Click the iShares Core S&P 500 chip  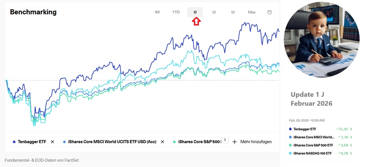(x=197, y=142)
